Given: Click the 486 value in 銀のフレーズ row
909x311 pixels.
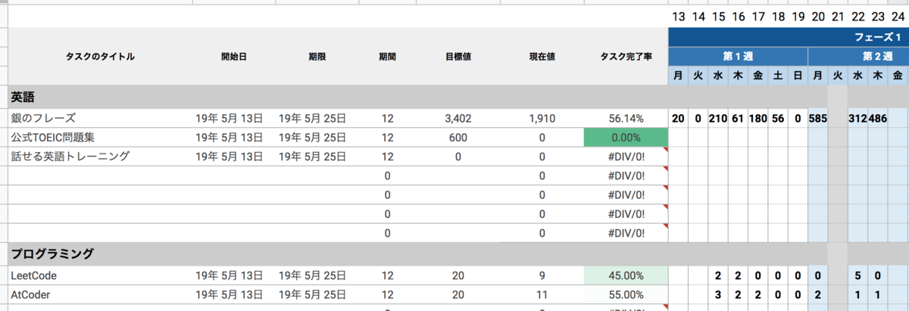Looking at the screenshot, I should [878, 118].
